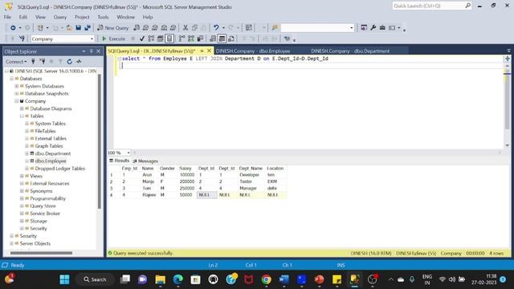Image resolution: width=514 pixels, height=289 pixels.
Task: Toggle Include Client Statistics icon
Action: (x=200, y=39)
